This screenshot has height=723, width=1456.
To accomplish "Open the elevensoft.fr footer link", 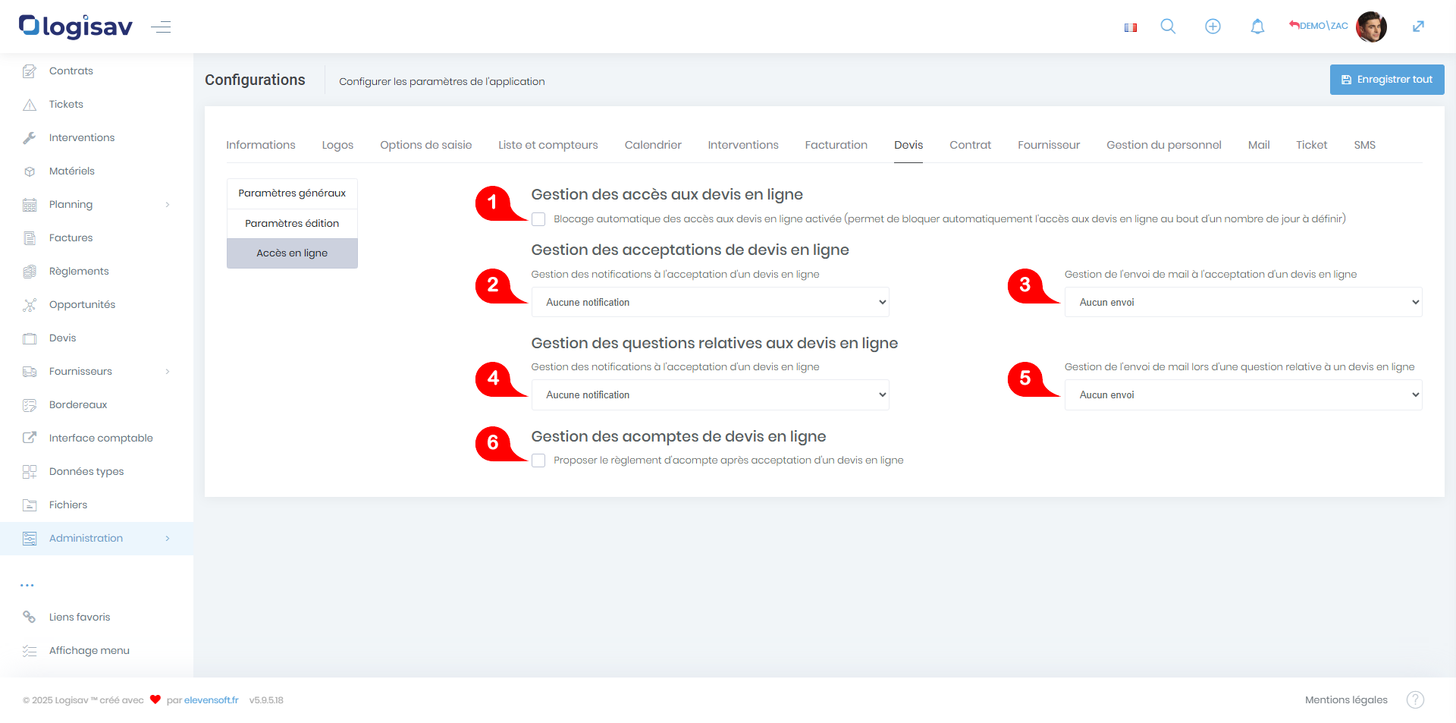I will click(211, 700).
